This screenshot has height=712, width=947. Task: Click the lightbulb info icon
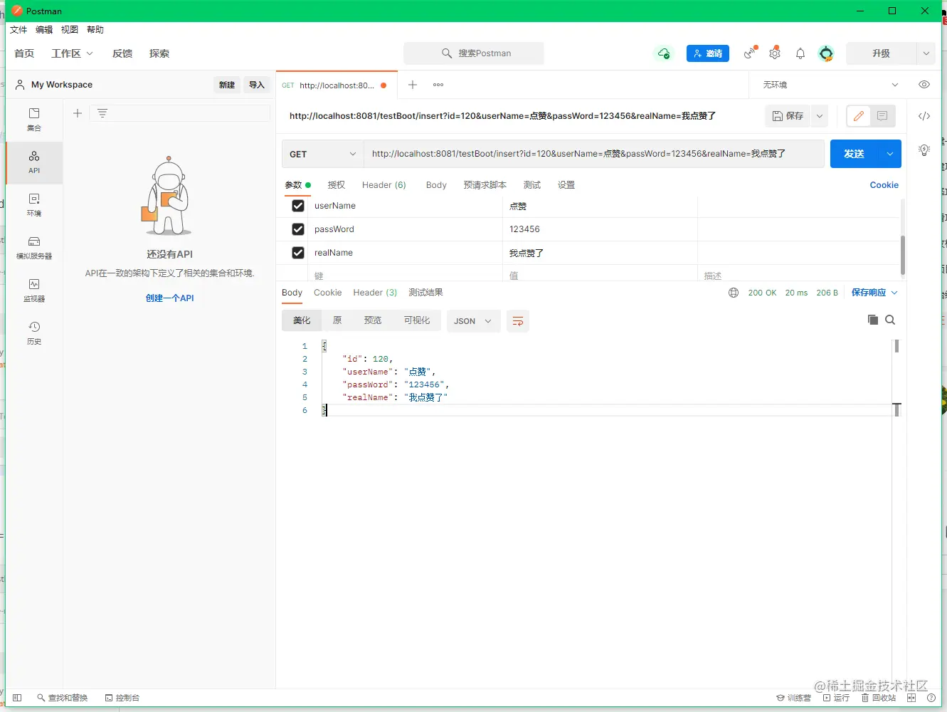pyautogui.click(x=924, y=150)
